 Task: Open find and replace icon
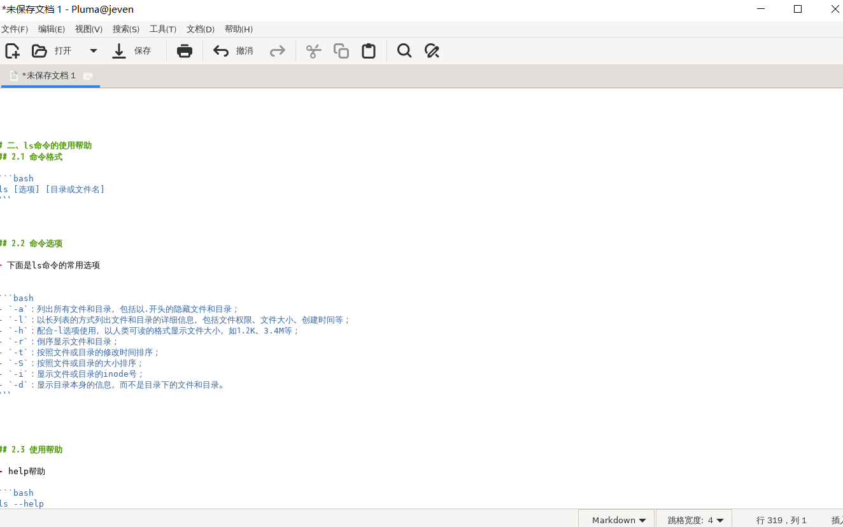click(432, 51)
